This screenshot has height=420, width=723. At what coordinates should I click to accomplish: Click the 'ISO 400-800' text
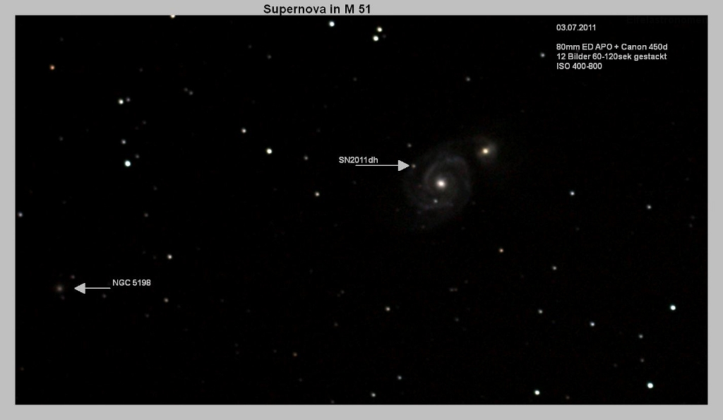pyautogui.click(x=579, y=66)
